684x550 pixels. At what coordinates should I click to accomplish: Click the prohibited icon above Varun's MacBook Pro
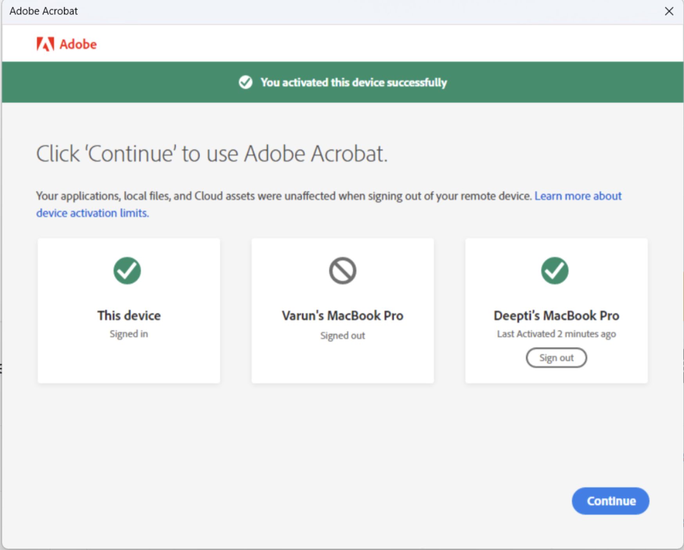click(342, 270)
